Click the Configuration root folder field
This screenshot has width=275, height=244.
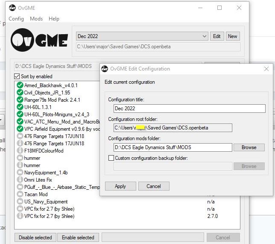pyautogui.click(x=173, y=128)
